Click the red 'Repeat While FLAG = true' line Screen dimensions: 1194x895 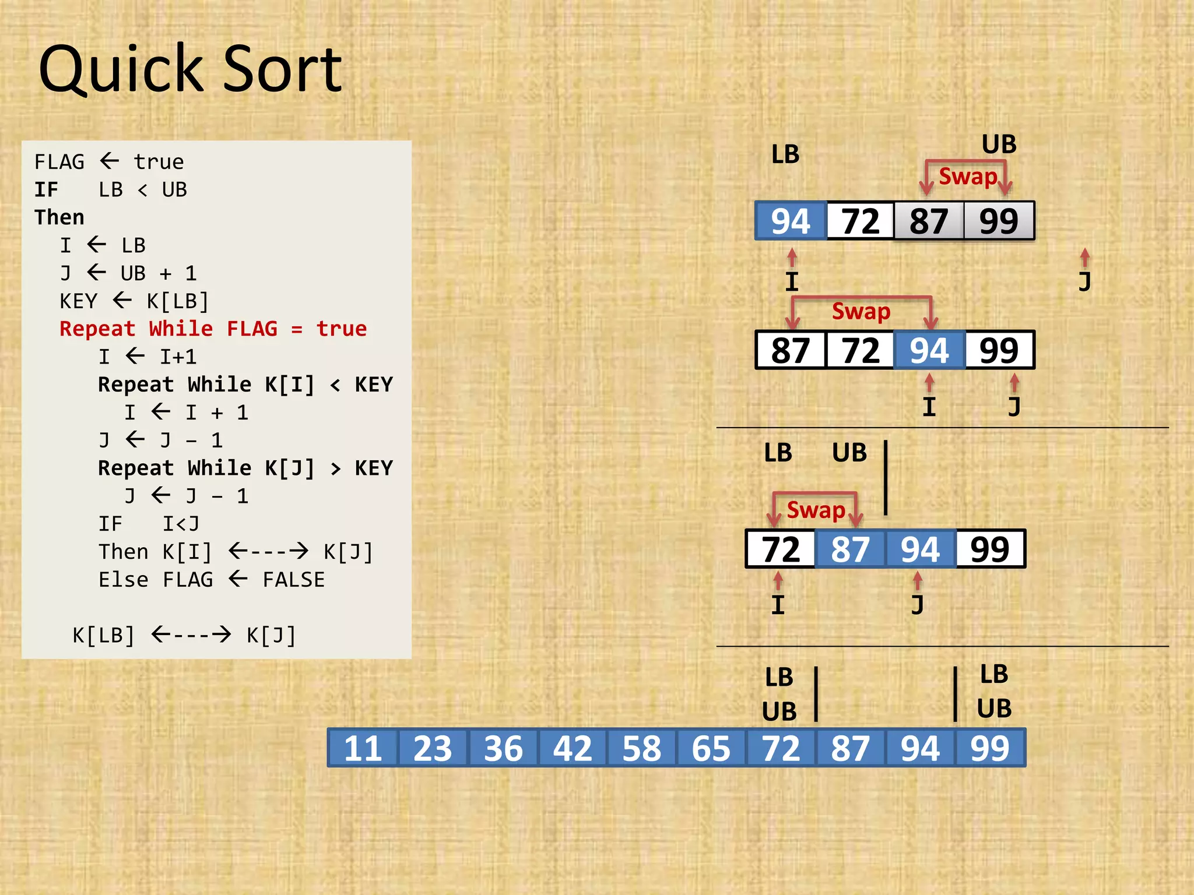click(213, 329)
